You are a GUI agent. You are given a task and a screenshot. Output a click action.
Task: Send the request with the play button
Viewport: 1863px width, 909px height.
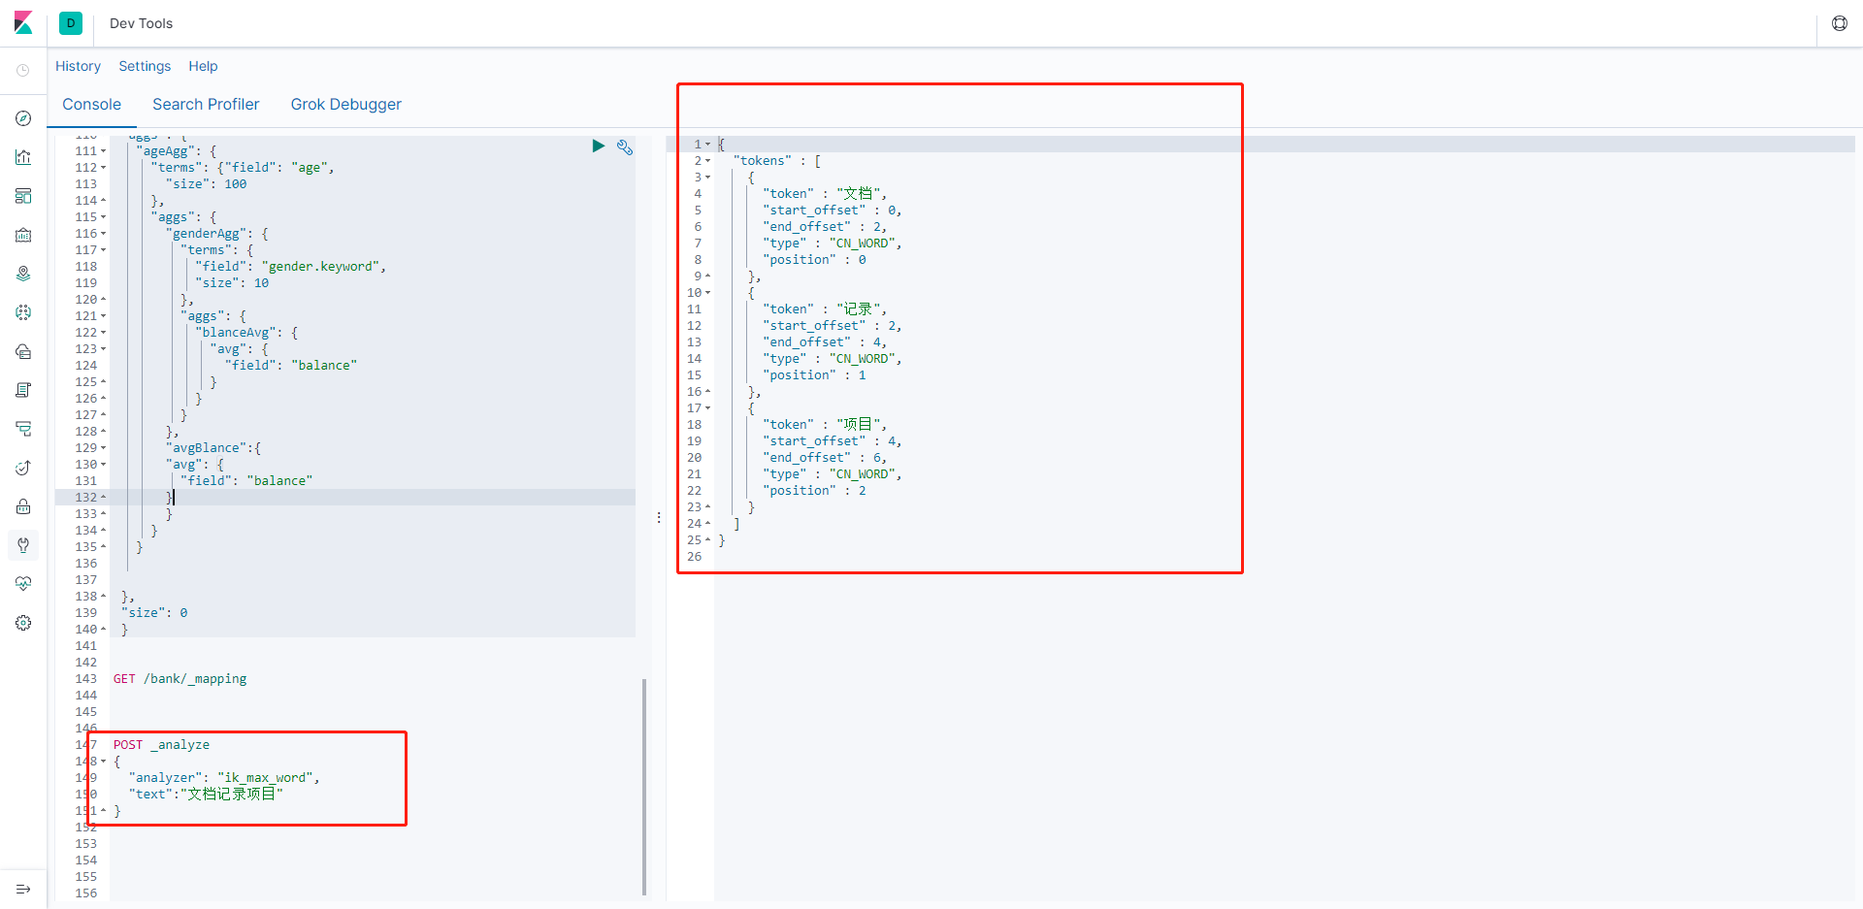[x=599, y=146]
